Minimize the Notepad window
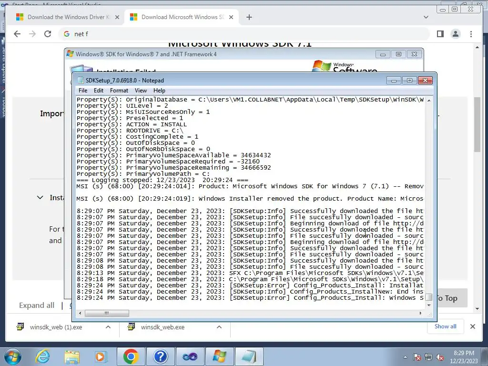Viewport: 488px width, 366px height. 393,81
